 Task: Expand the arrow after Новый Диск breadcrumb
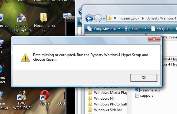143,18
